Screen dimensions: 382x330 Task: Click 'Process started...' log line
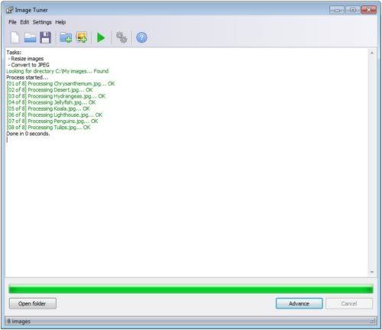27,77
